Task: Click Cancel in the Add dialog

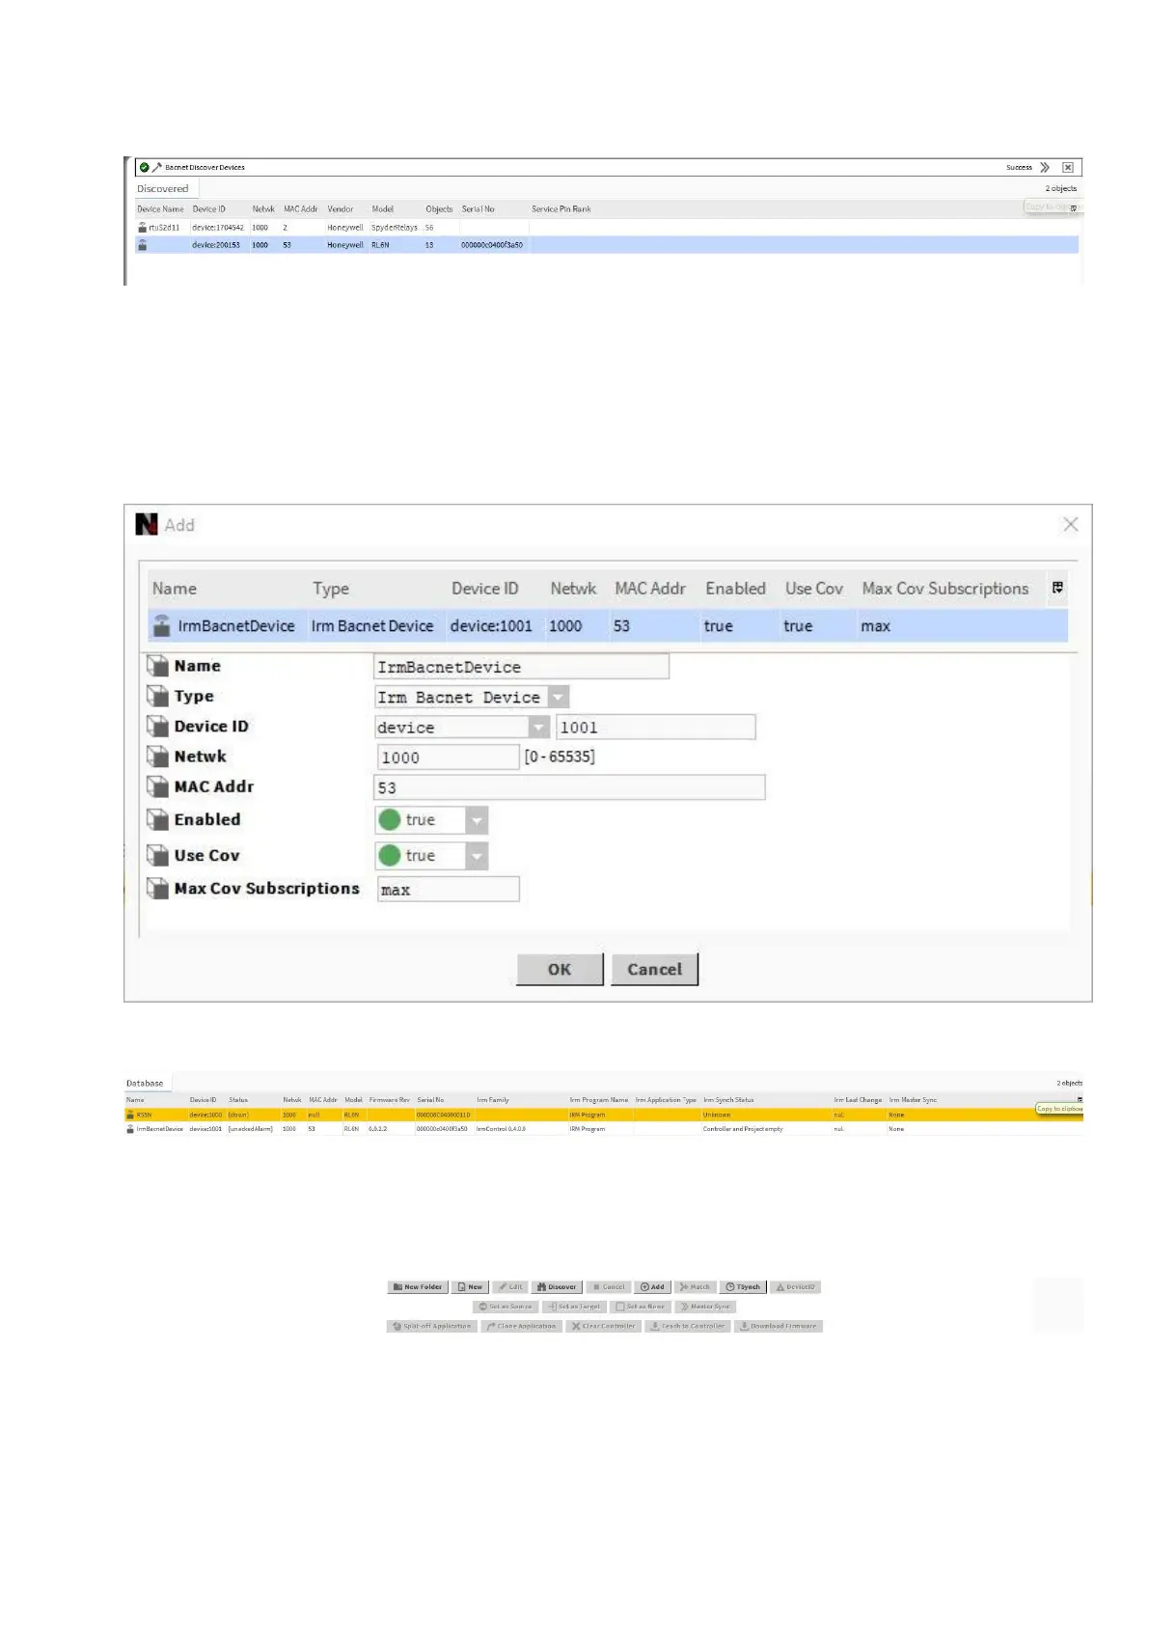Action: 655,969
